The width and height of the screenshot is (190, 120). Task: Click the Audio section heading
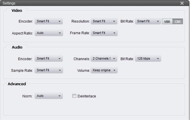[17, 47]
